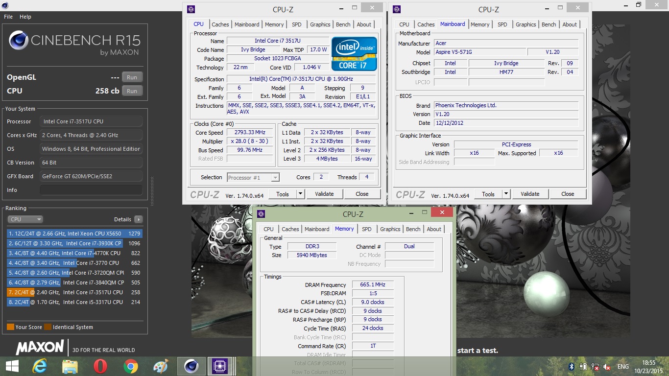Click the CAS# Latency value 9.0 clocks

[373, 303]
